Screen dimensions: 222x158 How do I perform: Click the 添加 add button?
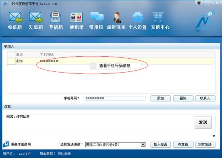point(161,98)
